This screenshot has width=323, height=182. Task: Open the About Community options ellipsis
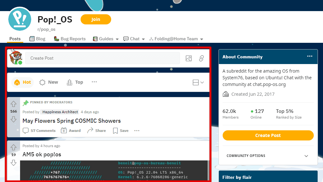tap(310, 56)
